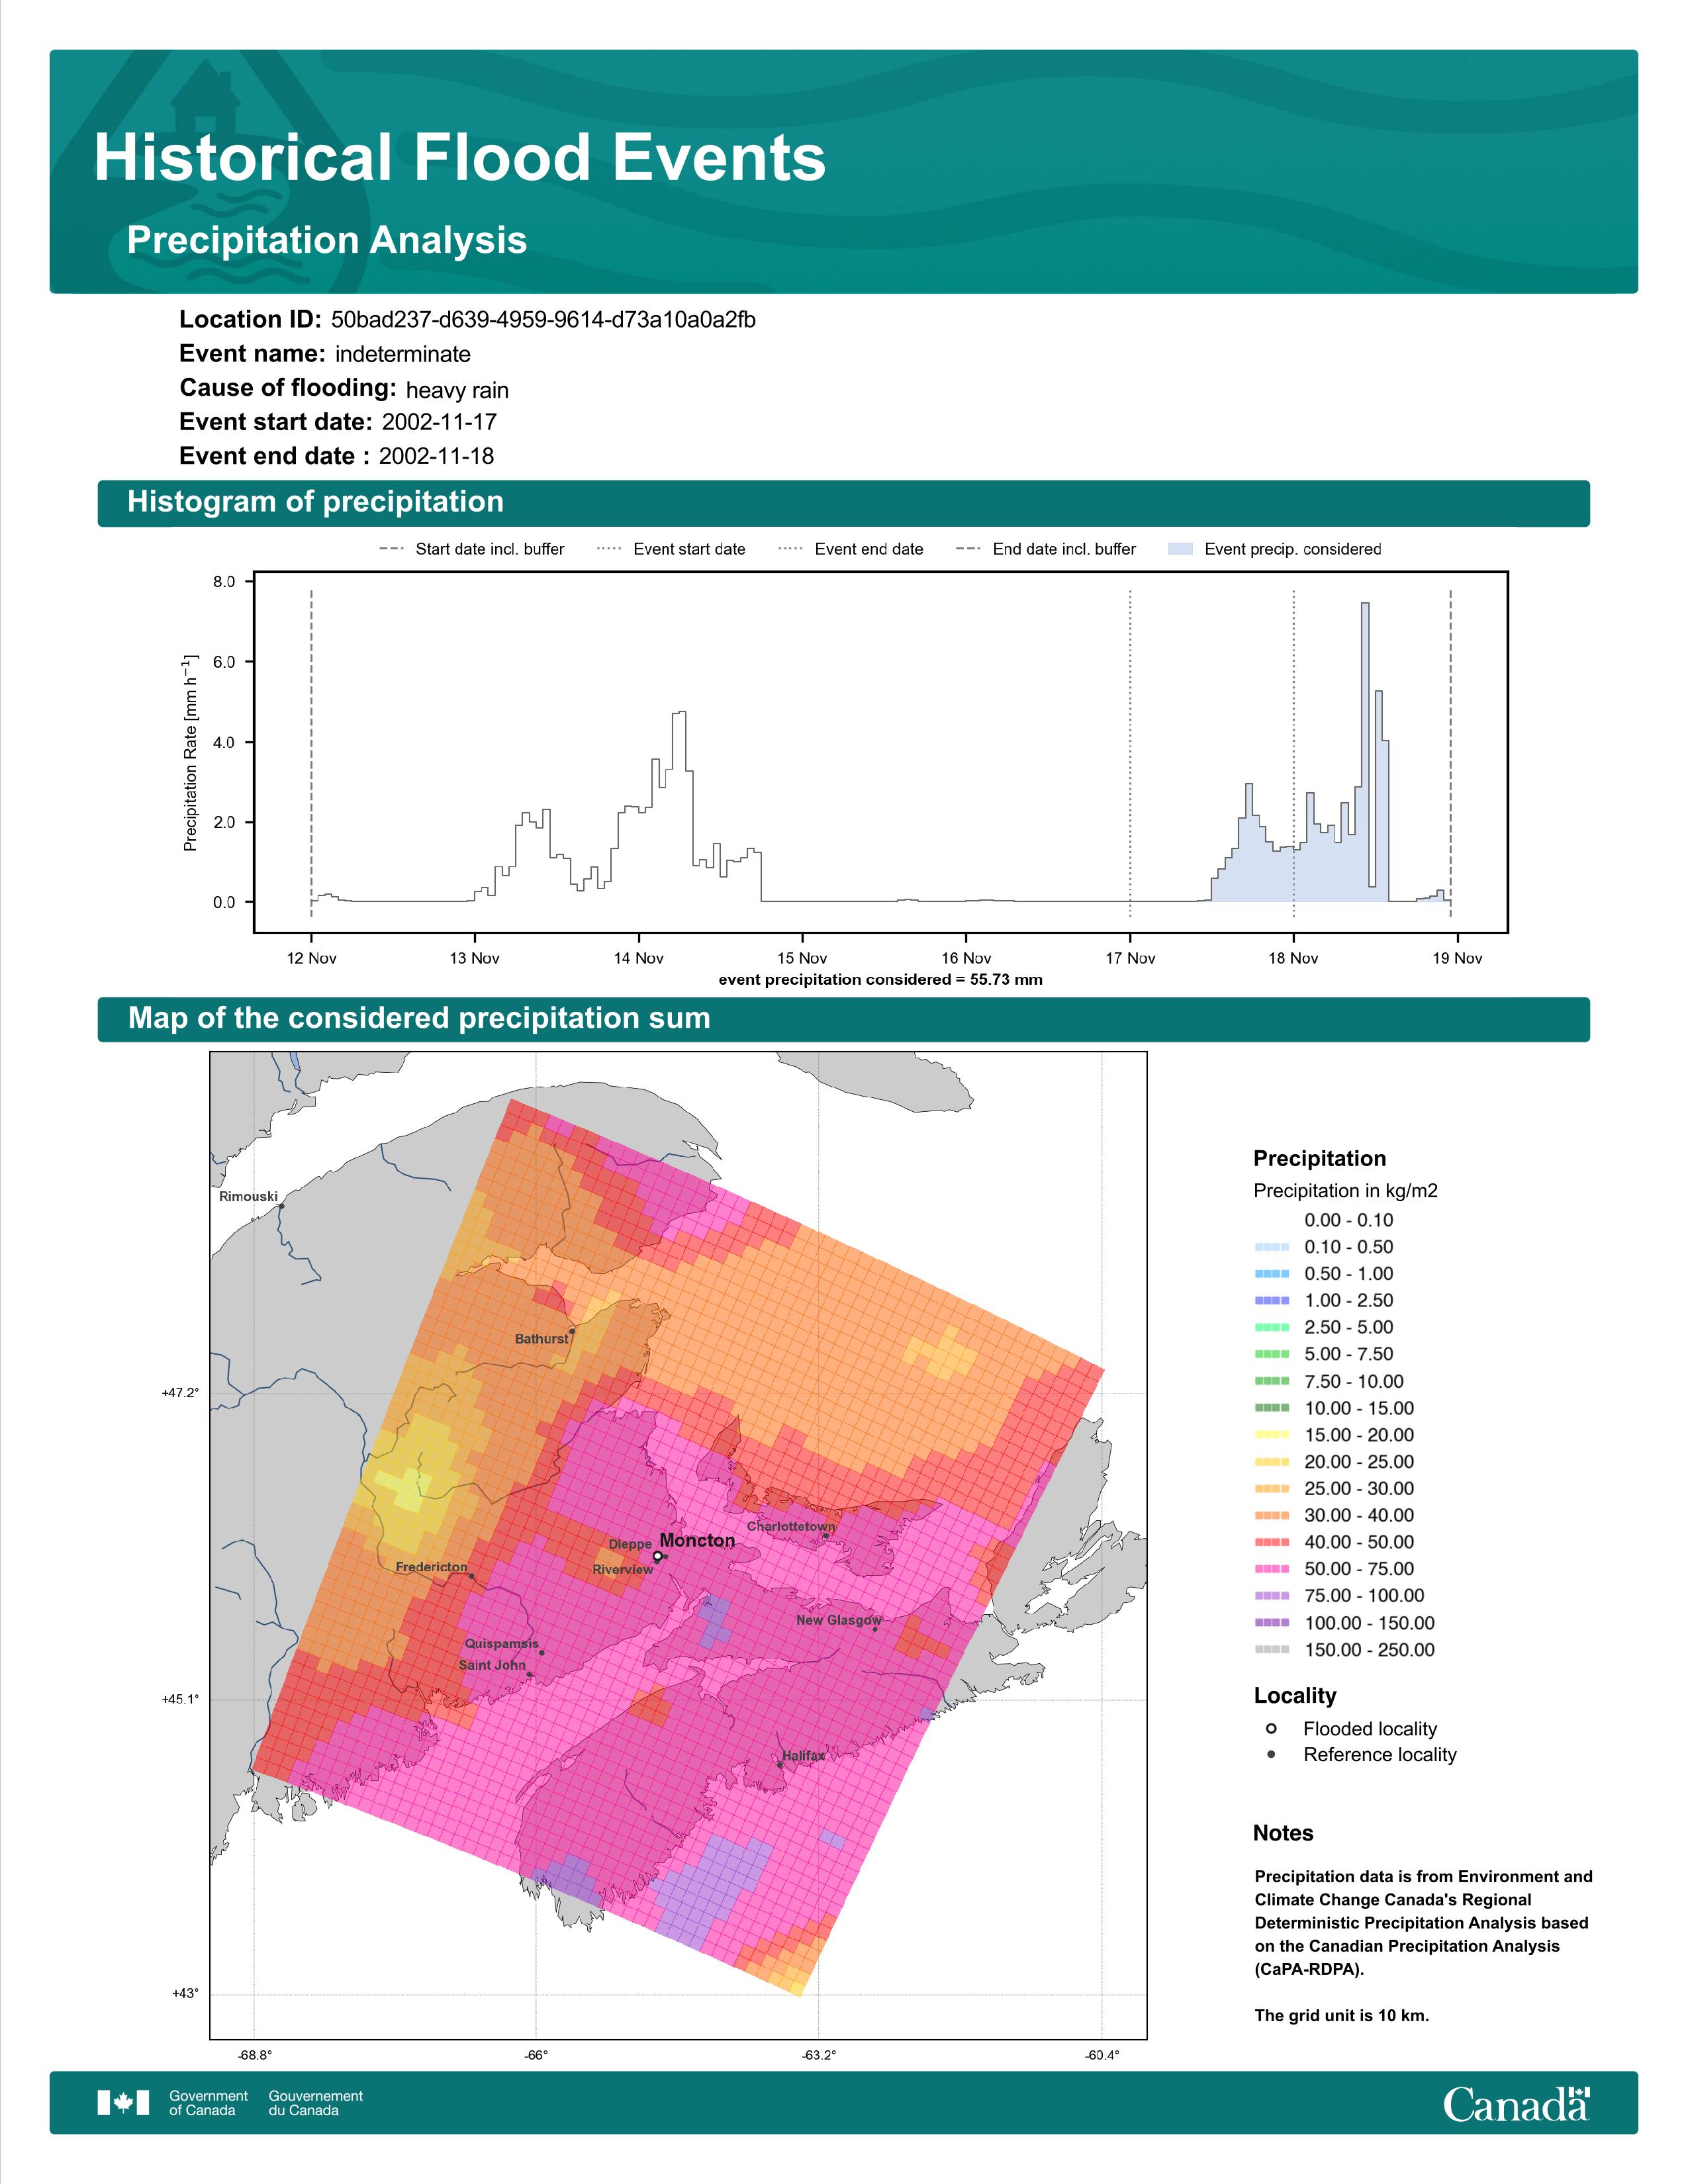Click the event start date 2002-11-17
This screenshot has width=1688, height=2184.
coord(439,422)
